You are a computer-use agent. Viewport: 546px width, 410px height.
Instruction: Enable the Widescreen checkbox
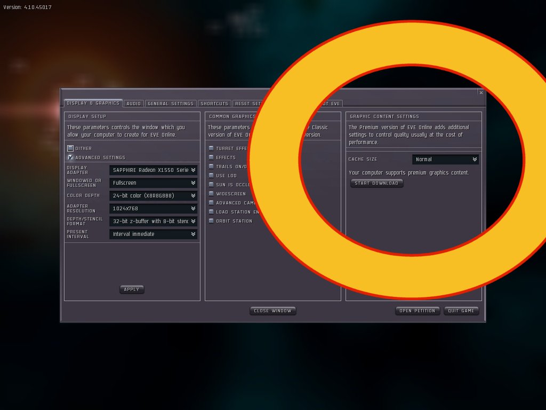[x=211, y=193]
